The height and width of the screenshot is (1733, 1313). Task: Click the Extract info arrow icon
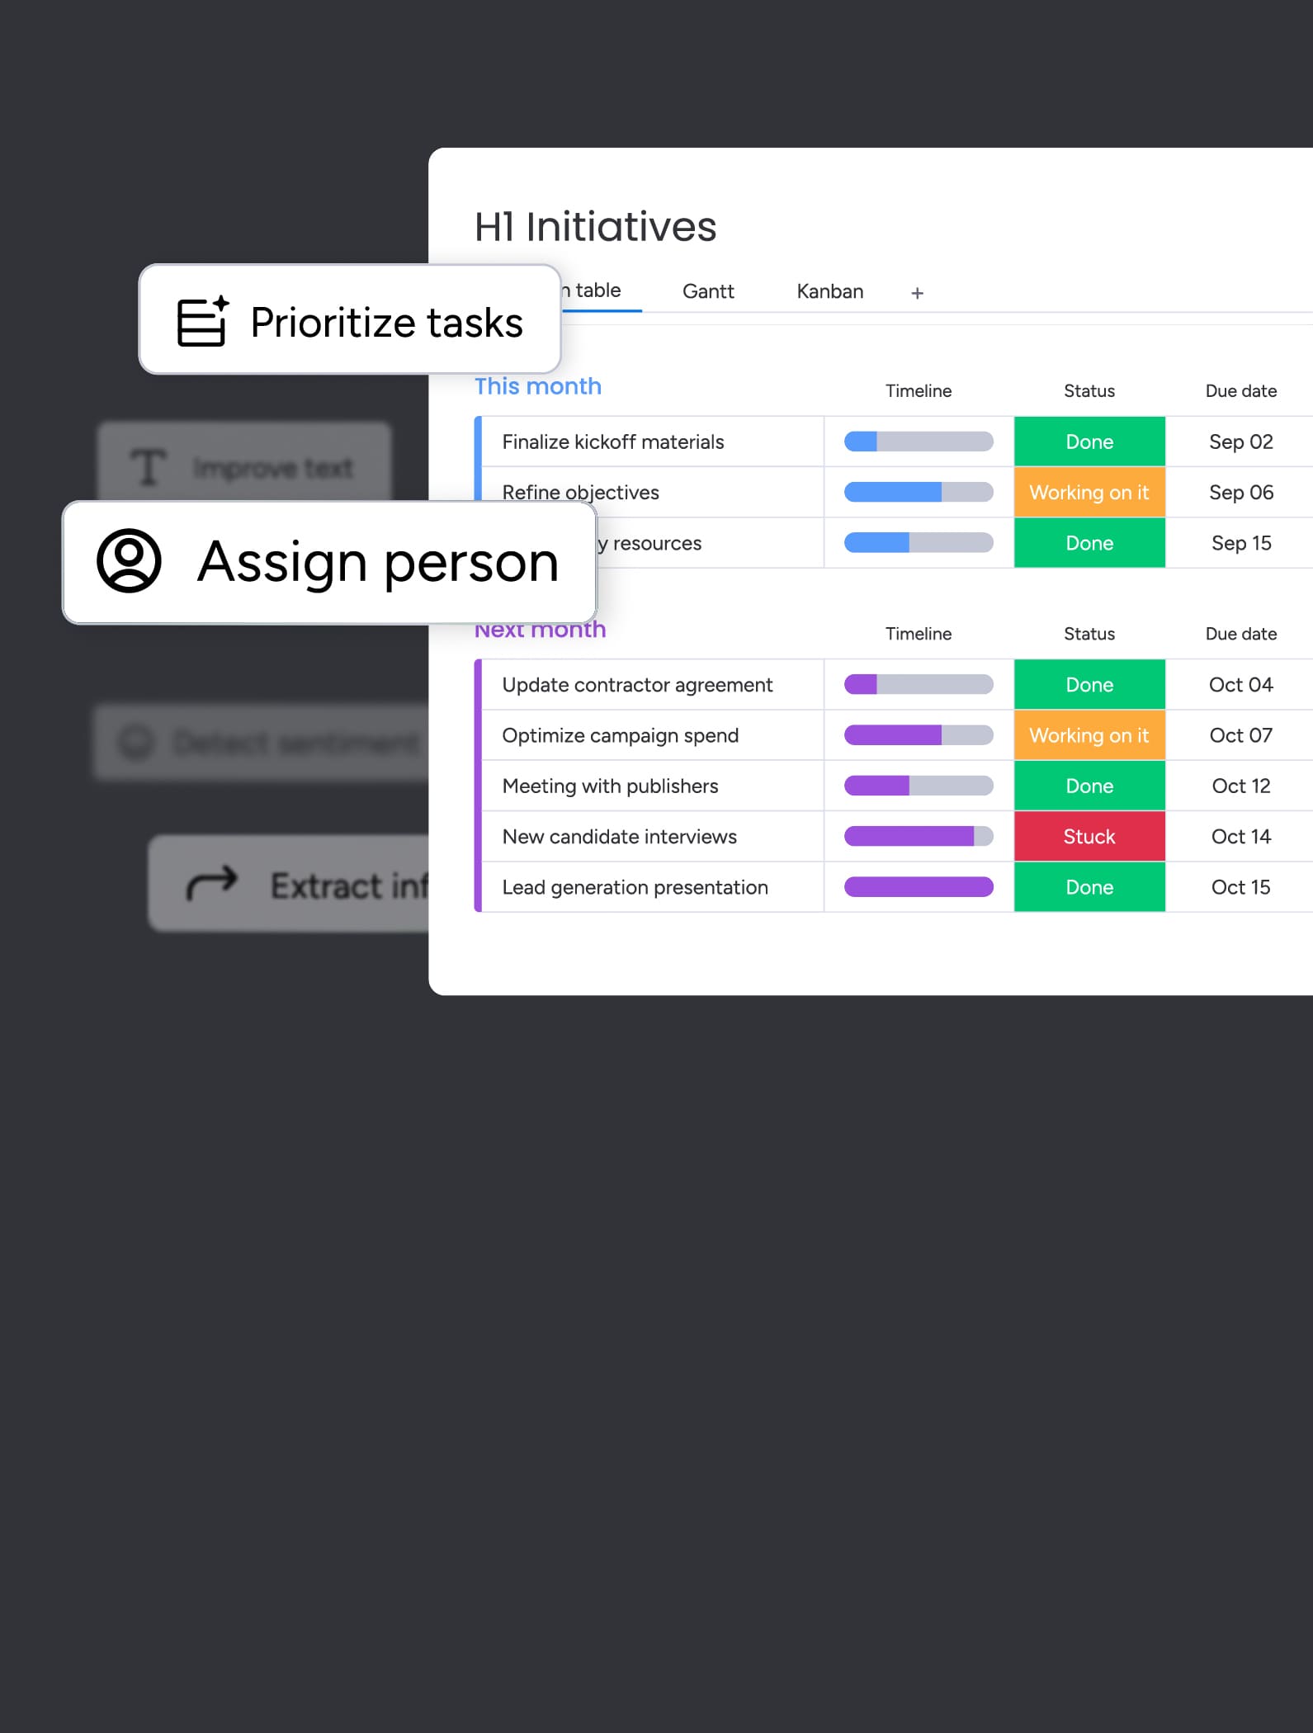212,884
